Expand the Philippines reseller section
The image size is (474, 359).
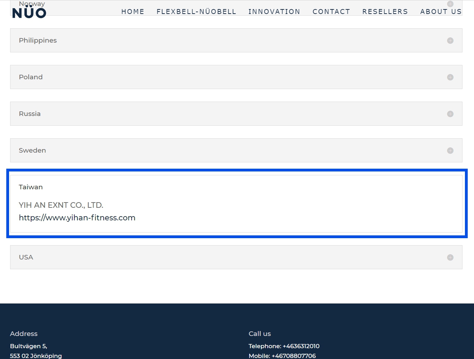coord(236,41)
